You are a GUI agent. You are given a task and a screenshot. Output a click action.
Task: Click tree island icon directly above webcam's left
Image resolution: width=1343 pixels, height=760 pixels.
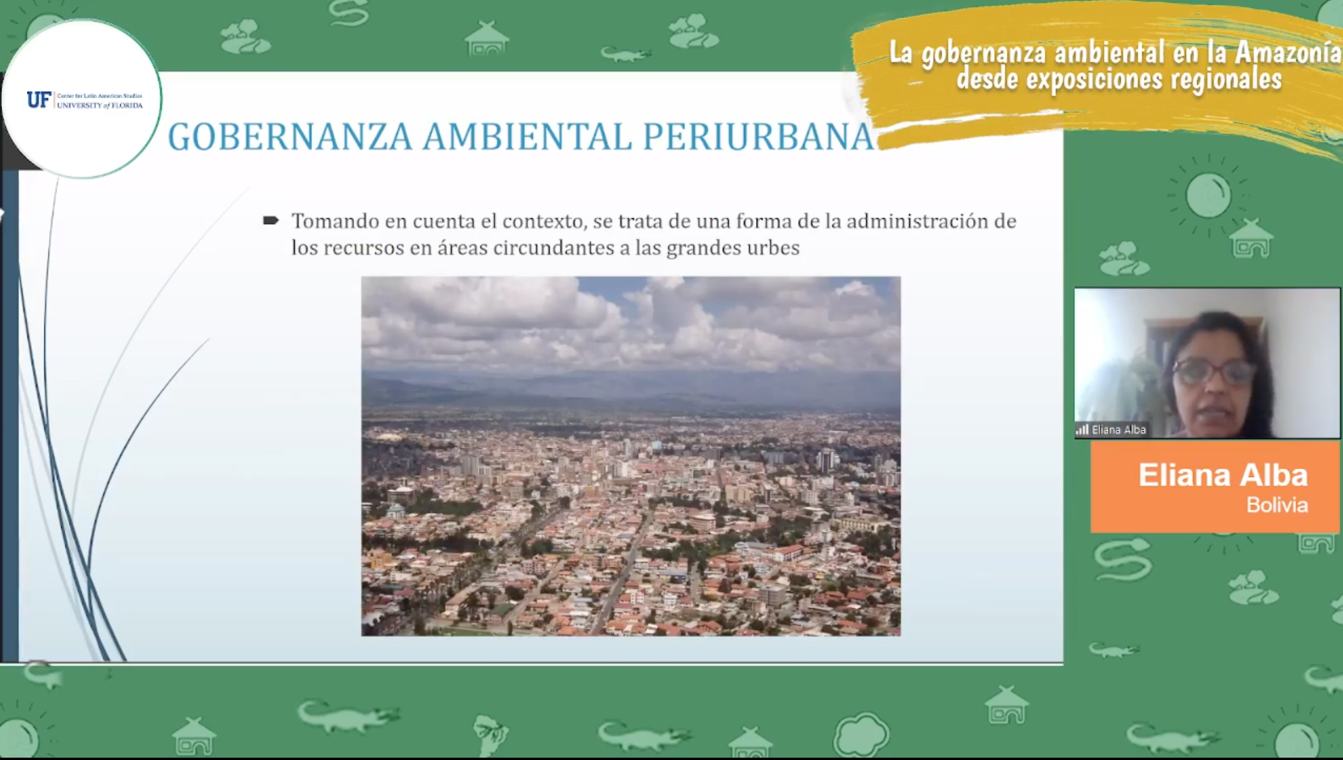[1123, 259]
